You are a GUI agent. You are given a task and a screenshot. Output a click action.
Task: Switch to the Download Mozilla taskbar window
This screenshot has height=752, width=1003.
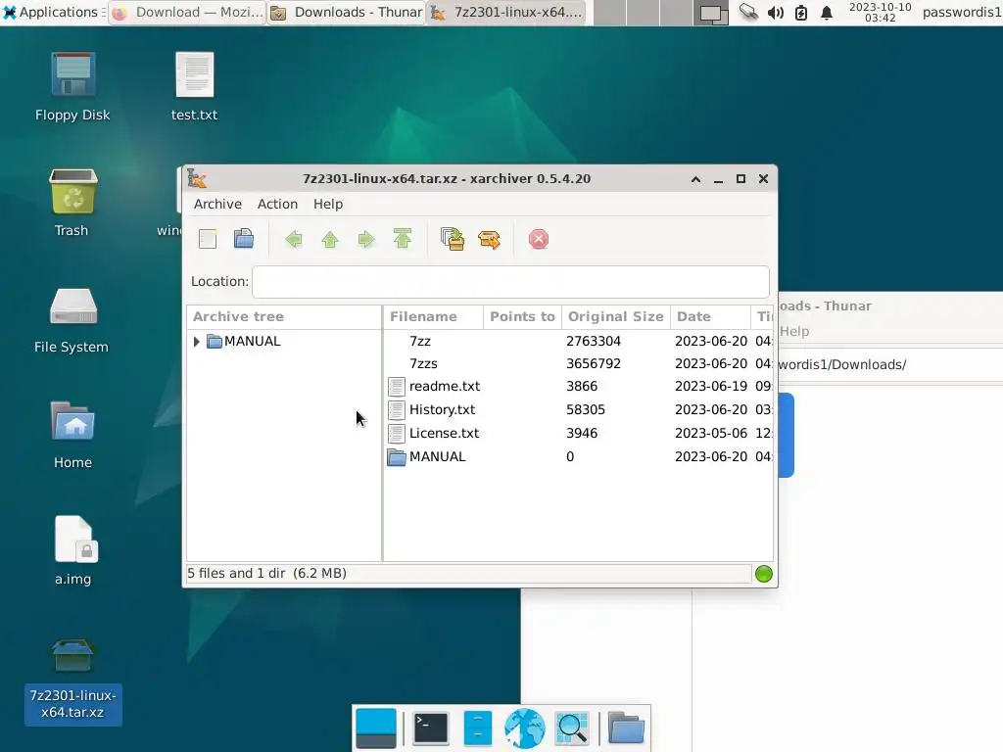click(x=187, y=12)
